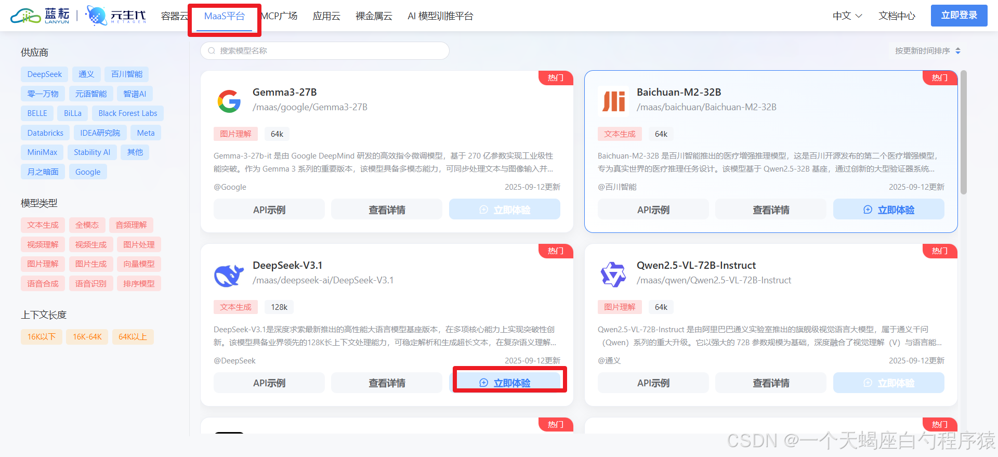Toggle the BELLE provider filter

pos(37,113)
